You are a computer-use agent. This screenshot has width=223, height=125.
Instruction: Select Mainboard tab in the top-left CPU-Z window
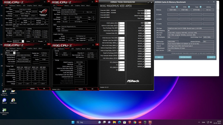tap(12, 6)
